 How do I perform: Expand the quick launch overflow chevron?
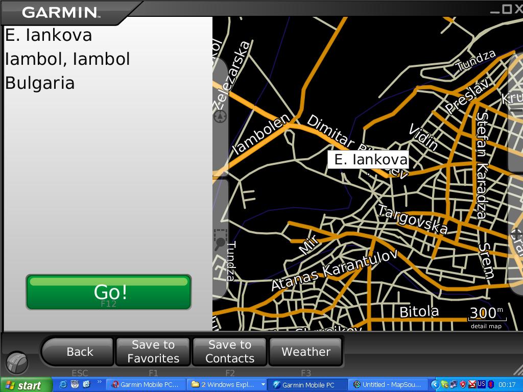[99, 382]
